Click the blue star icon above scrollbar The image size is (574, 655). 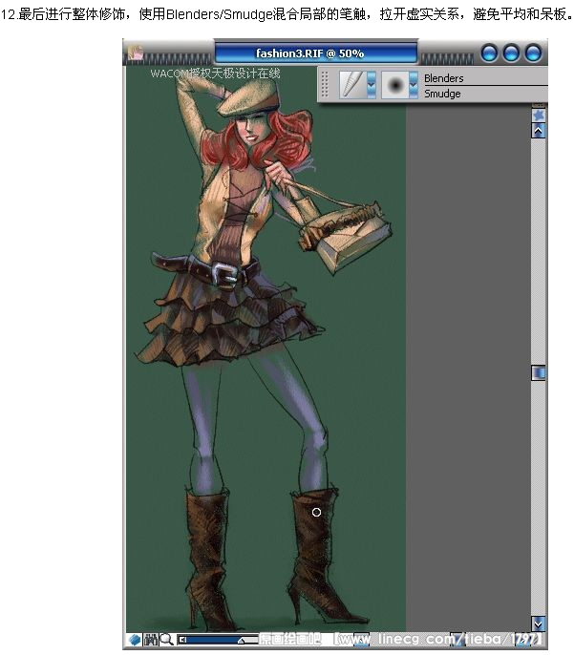pyautogui.click(x=538, y=116)
